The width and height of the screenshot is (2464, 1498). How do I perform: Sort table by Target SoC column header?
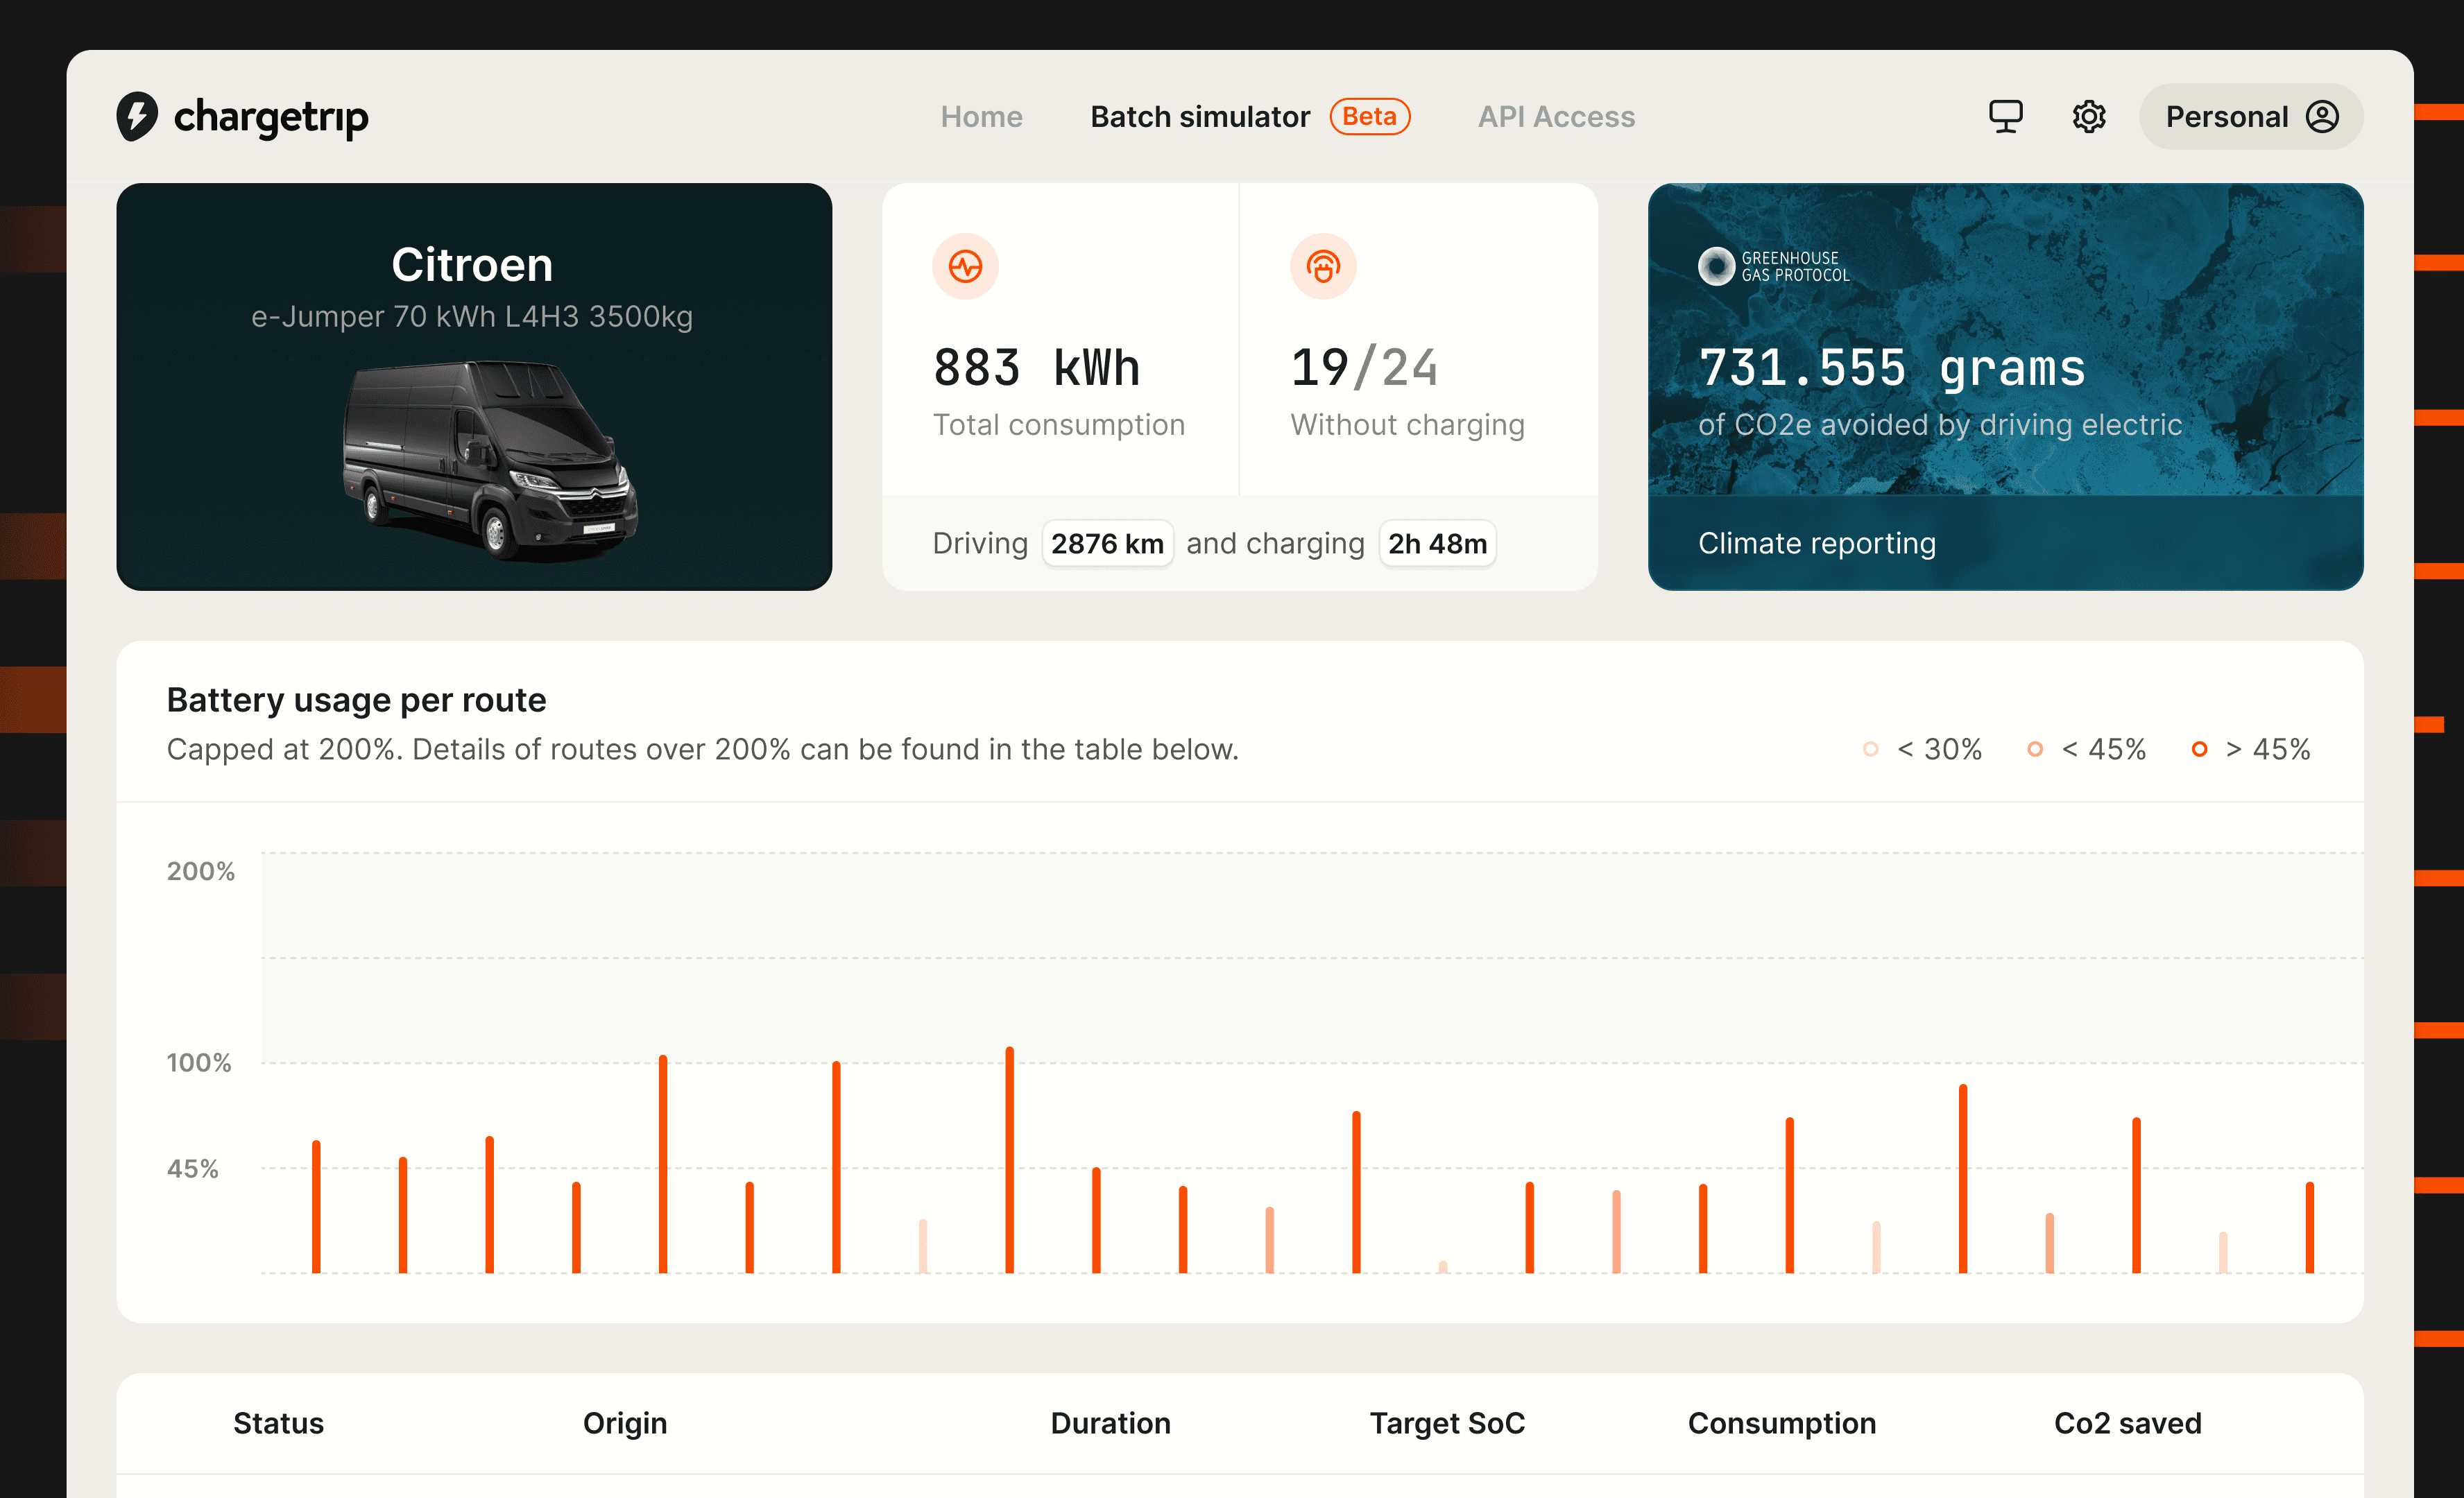pyautogui.click(x=1447, y=1423)
